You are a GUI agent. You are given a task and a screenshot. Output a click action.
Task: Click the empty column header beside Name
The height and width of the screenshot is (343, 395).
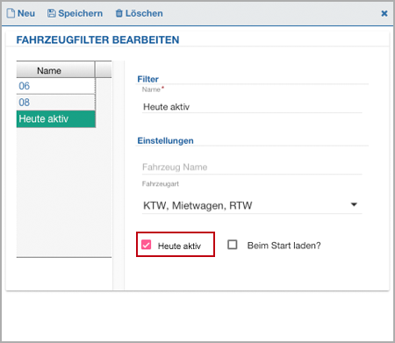104,70
